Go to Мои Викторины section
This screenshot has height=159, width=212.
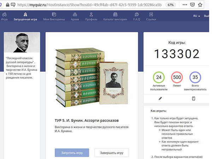pos(54,14)
